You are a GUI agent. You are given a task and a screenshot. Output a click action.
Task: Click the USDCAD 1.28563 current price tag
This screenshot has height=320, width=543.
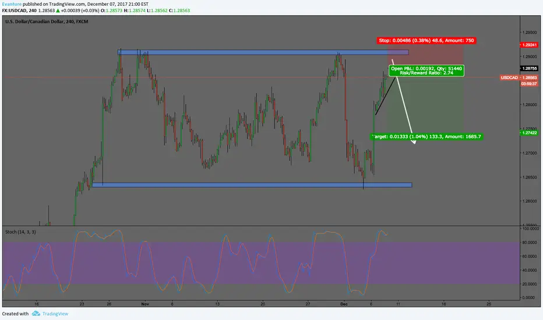click(x=519, y=78)
